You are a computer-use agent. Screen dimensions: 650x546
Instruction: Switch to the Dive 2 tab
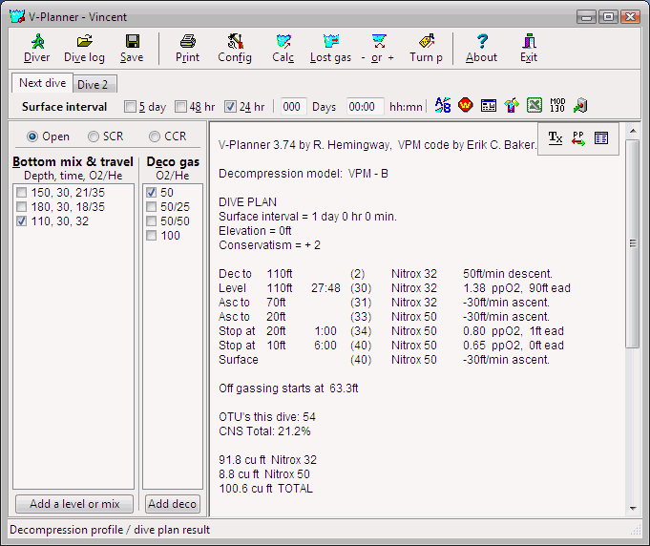click(93, 84)
